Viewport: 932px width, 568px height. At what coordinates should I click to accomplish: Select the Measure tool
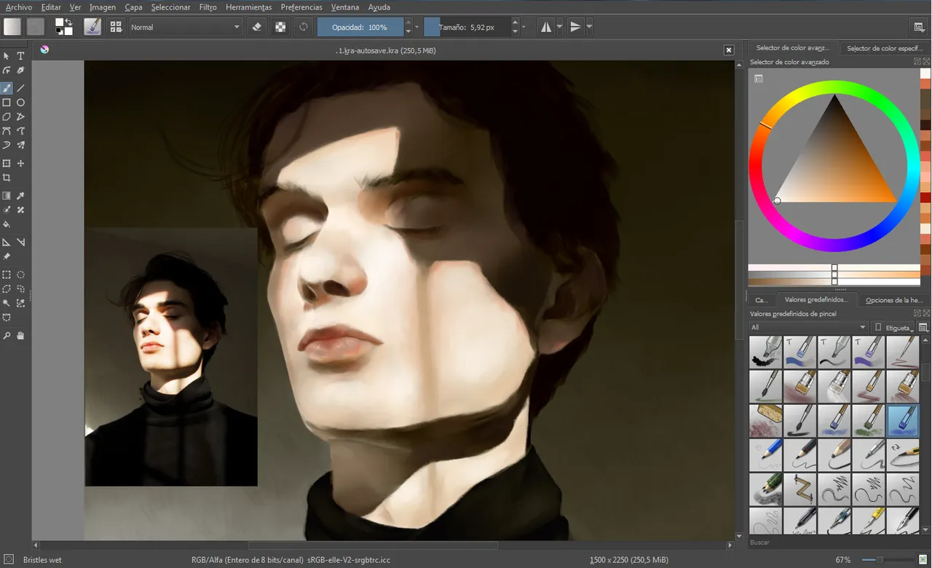[20, 242]
